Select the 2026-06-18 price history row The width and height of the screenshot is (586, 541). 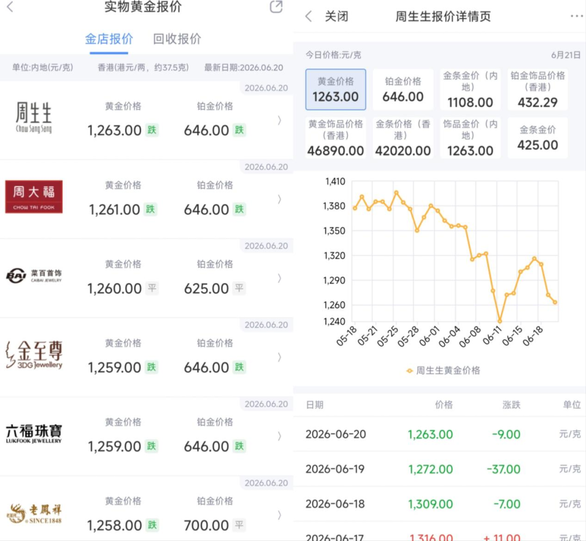(439, 503)
